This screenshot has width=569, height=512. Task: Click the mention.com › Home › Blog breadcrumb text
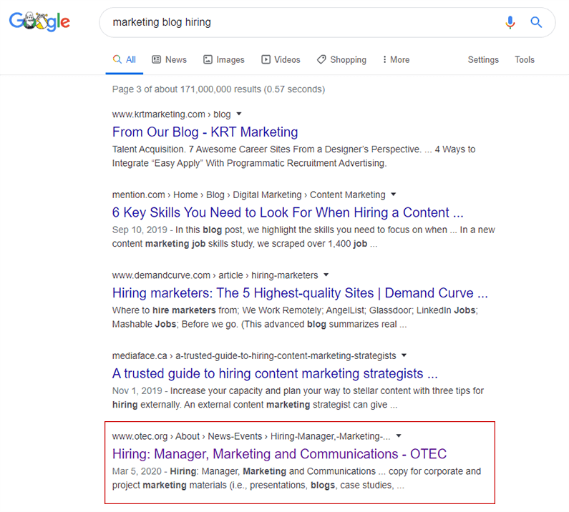[248, 195]
